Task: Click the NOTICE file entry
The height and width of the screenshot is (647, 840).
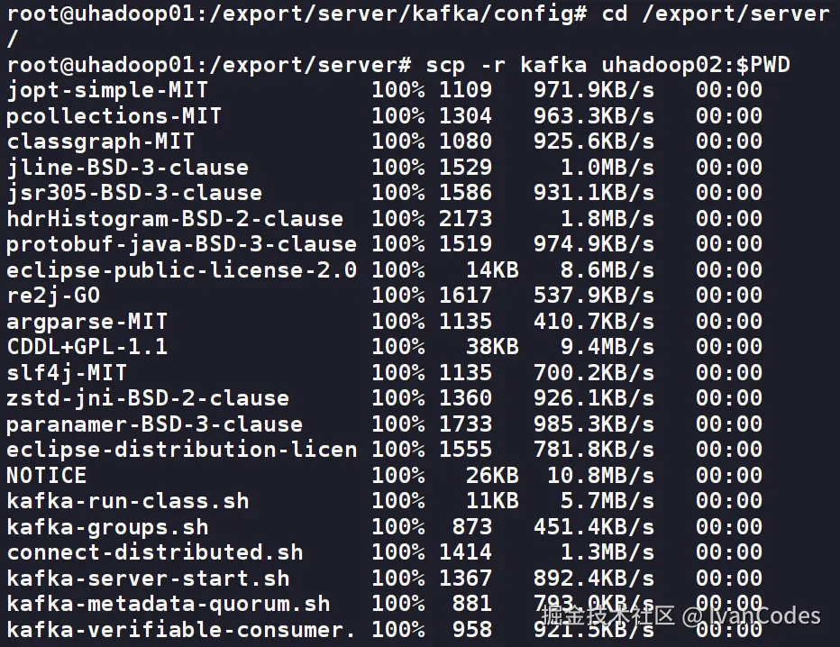Action: tap(46, 475)
